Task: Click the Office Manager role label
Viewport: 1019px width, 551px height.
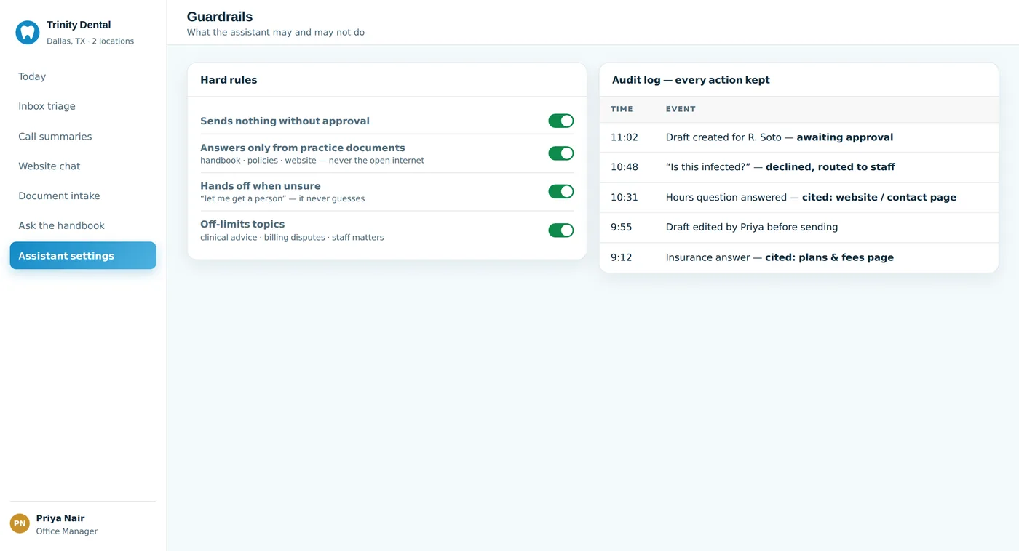Action: tap(67, 531)
